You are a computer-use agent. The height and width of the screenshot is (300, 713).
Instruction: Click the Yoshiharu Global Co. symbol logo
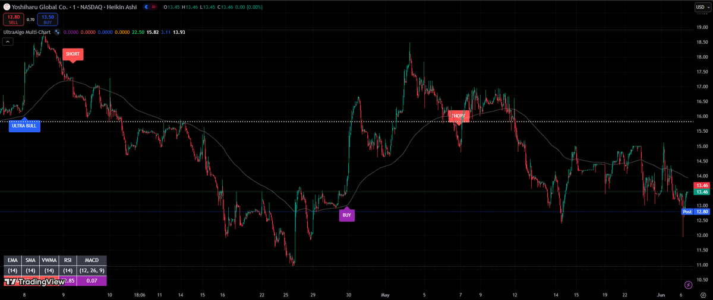coord(7,7)
